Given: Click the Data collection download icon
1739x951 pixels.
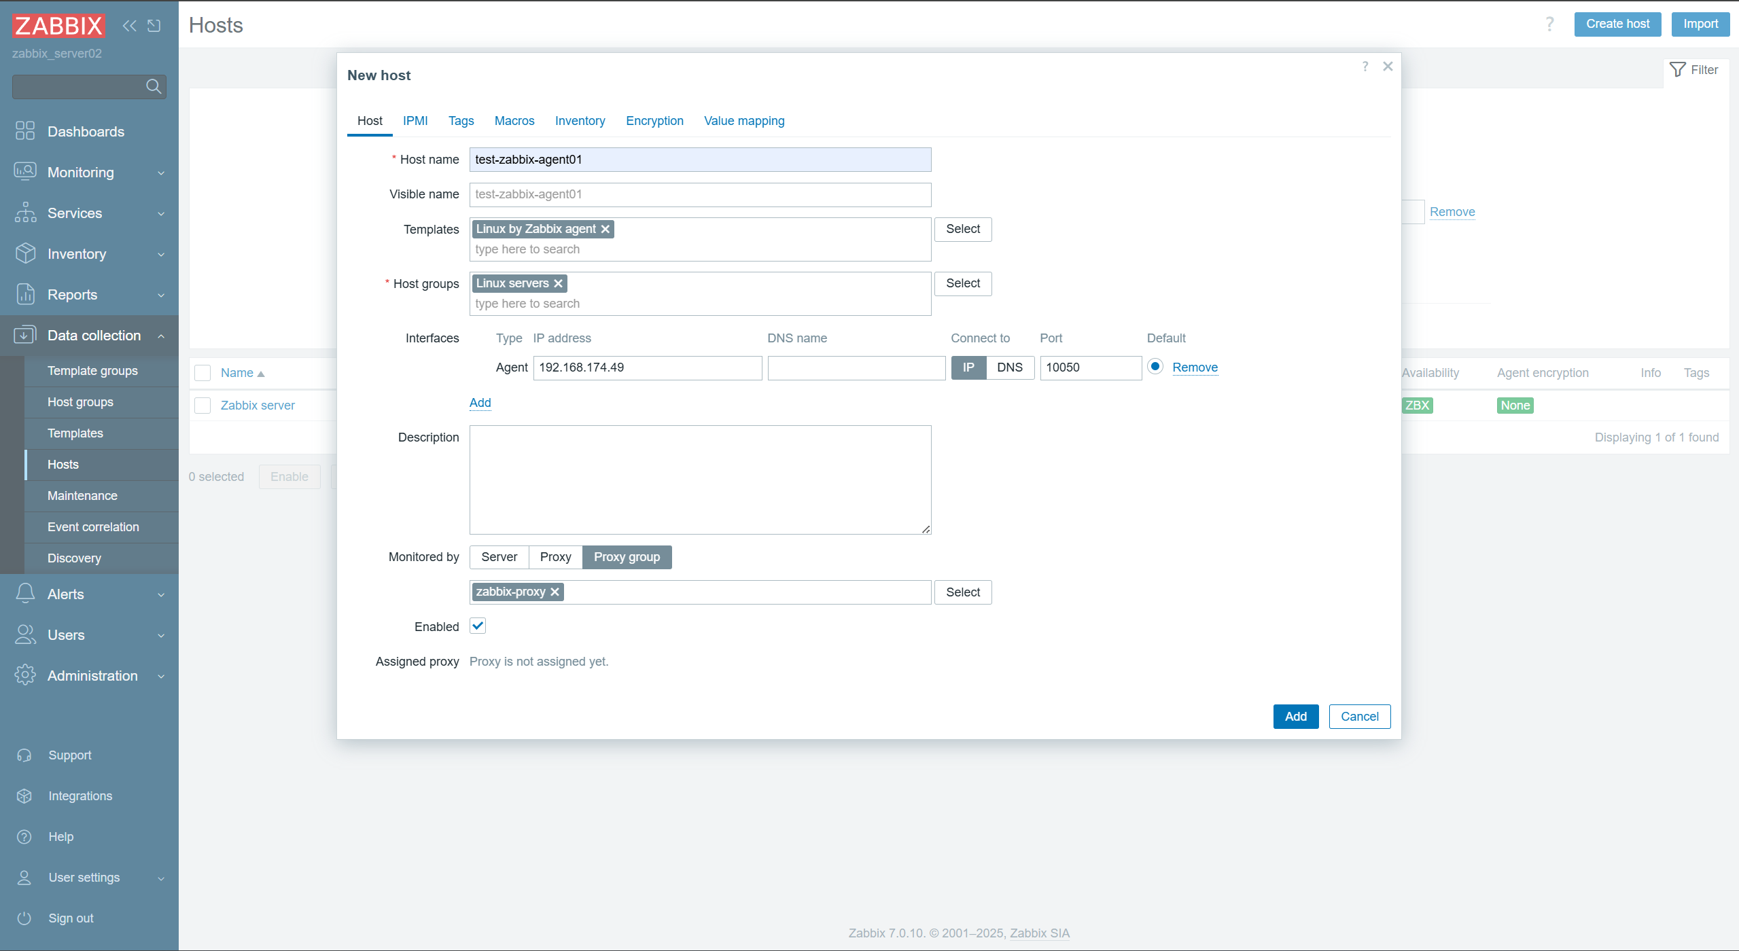Looking at the screenshot, I should 25,335.
